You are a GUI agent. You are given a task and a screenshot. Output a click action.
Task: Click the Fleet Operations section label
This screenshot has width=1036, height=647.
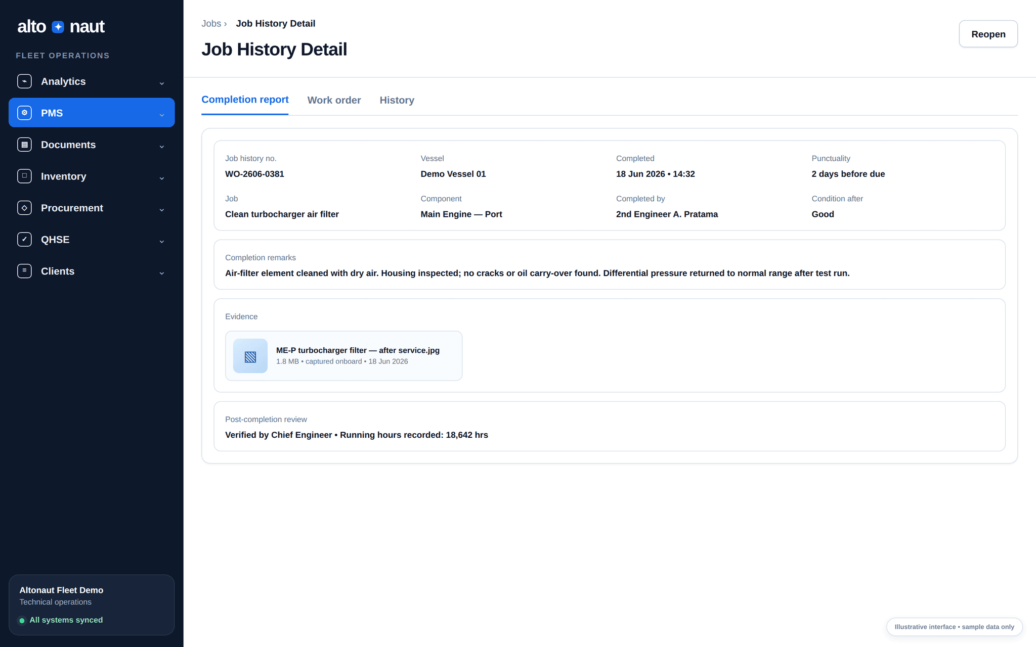click(63, 56)
